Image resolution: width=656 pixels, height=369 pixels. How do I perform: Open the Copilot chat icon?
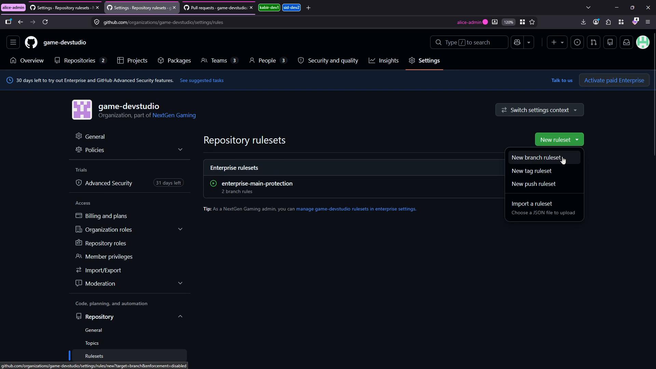pos(517,42)
